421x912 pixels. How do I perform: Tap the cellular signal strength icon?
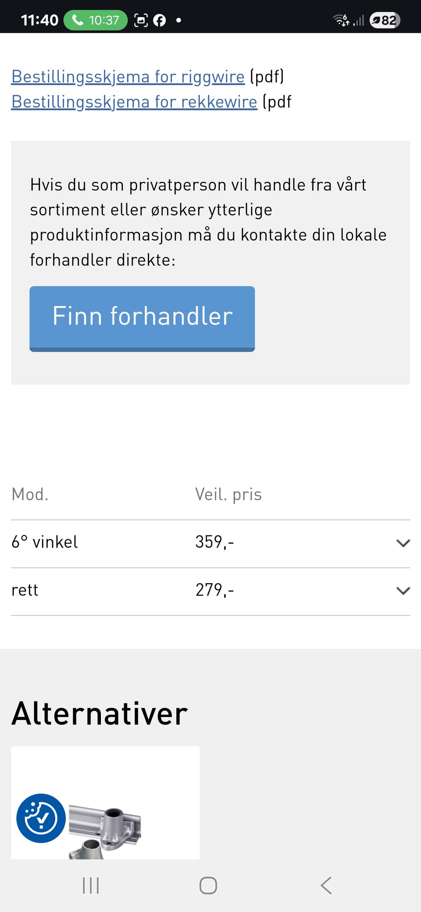(x=359, y=20)
